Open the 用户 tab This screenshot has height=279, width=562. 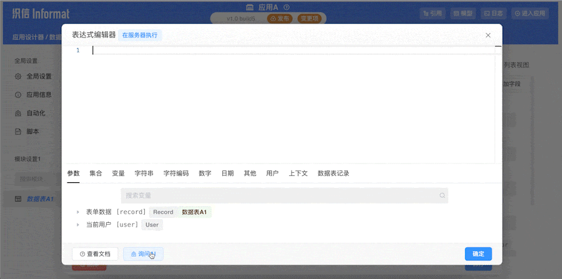tap(272, 174)
